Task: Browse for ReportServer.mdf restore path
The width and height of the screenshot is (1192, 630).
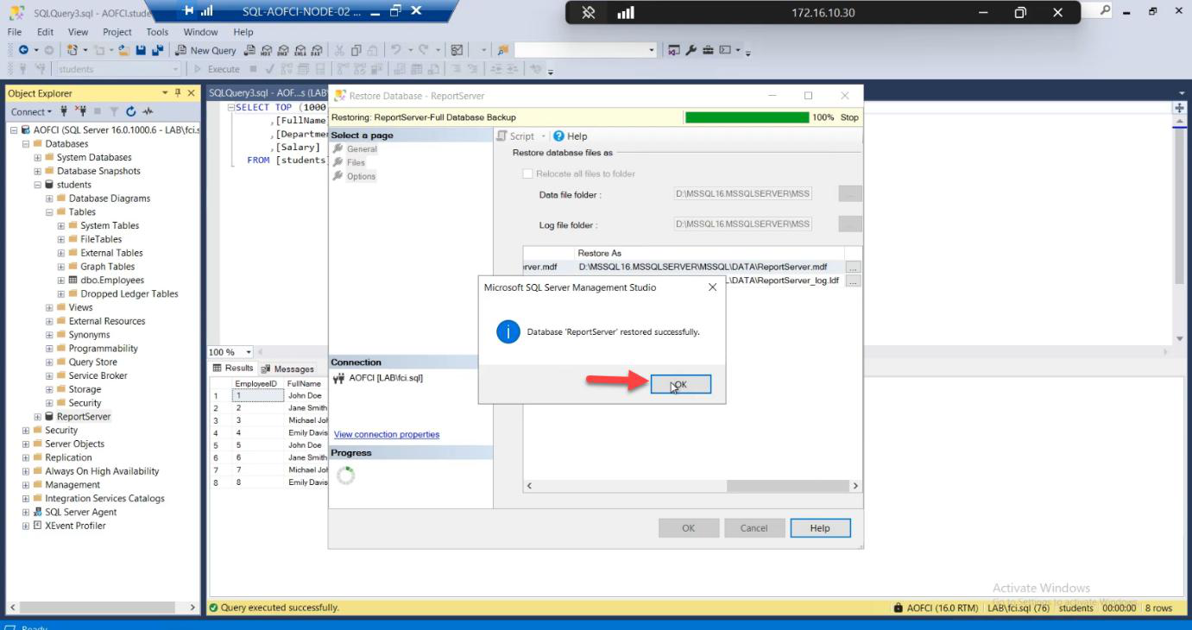Action: tap(853, 268)
